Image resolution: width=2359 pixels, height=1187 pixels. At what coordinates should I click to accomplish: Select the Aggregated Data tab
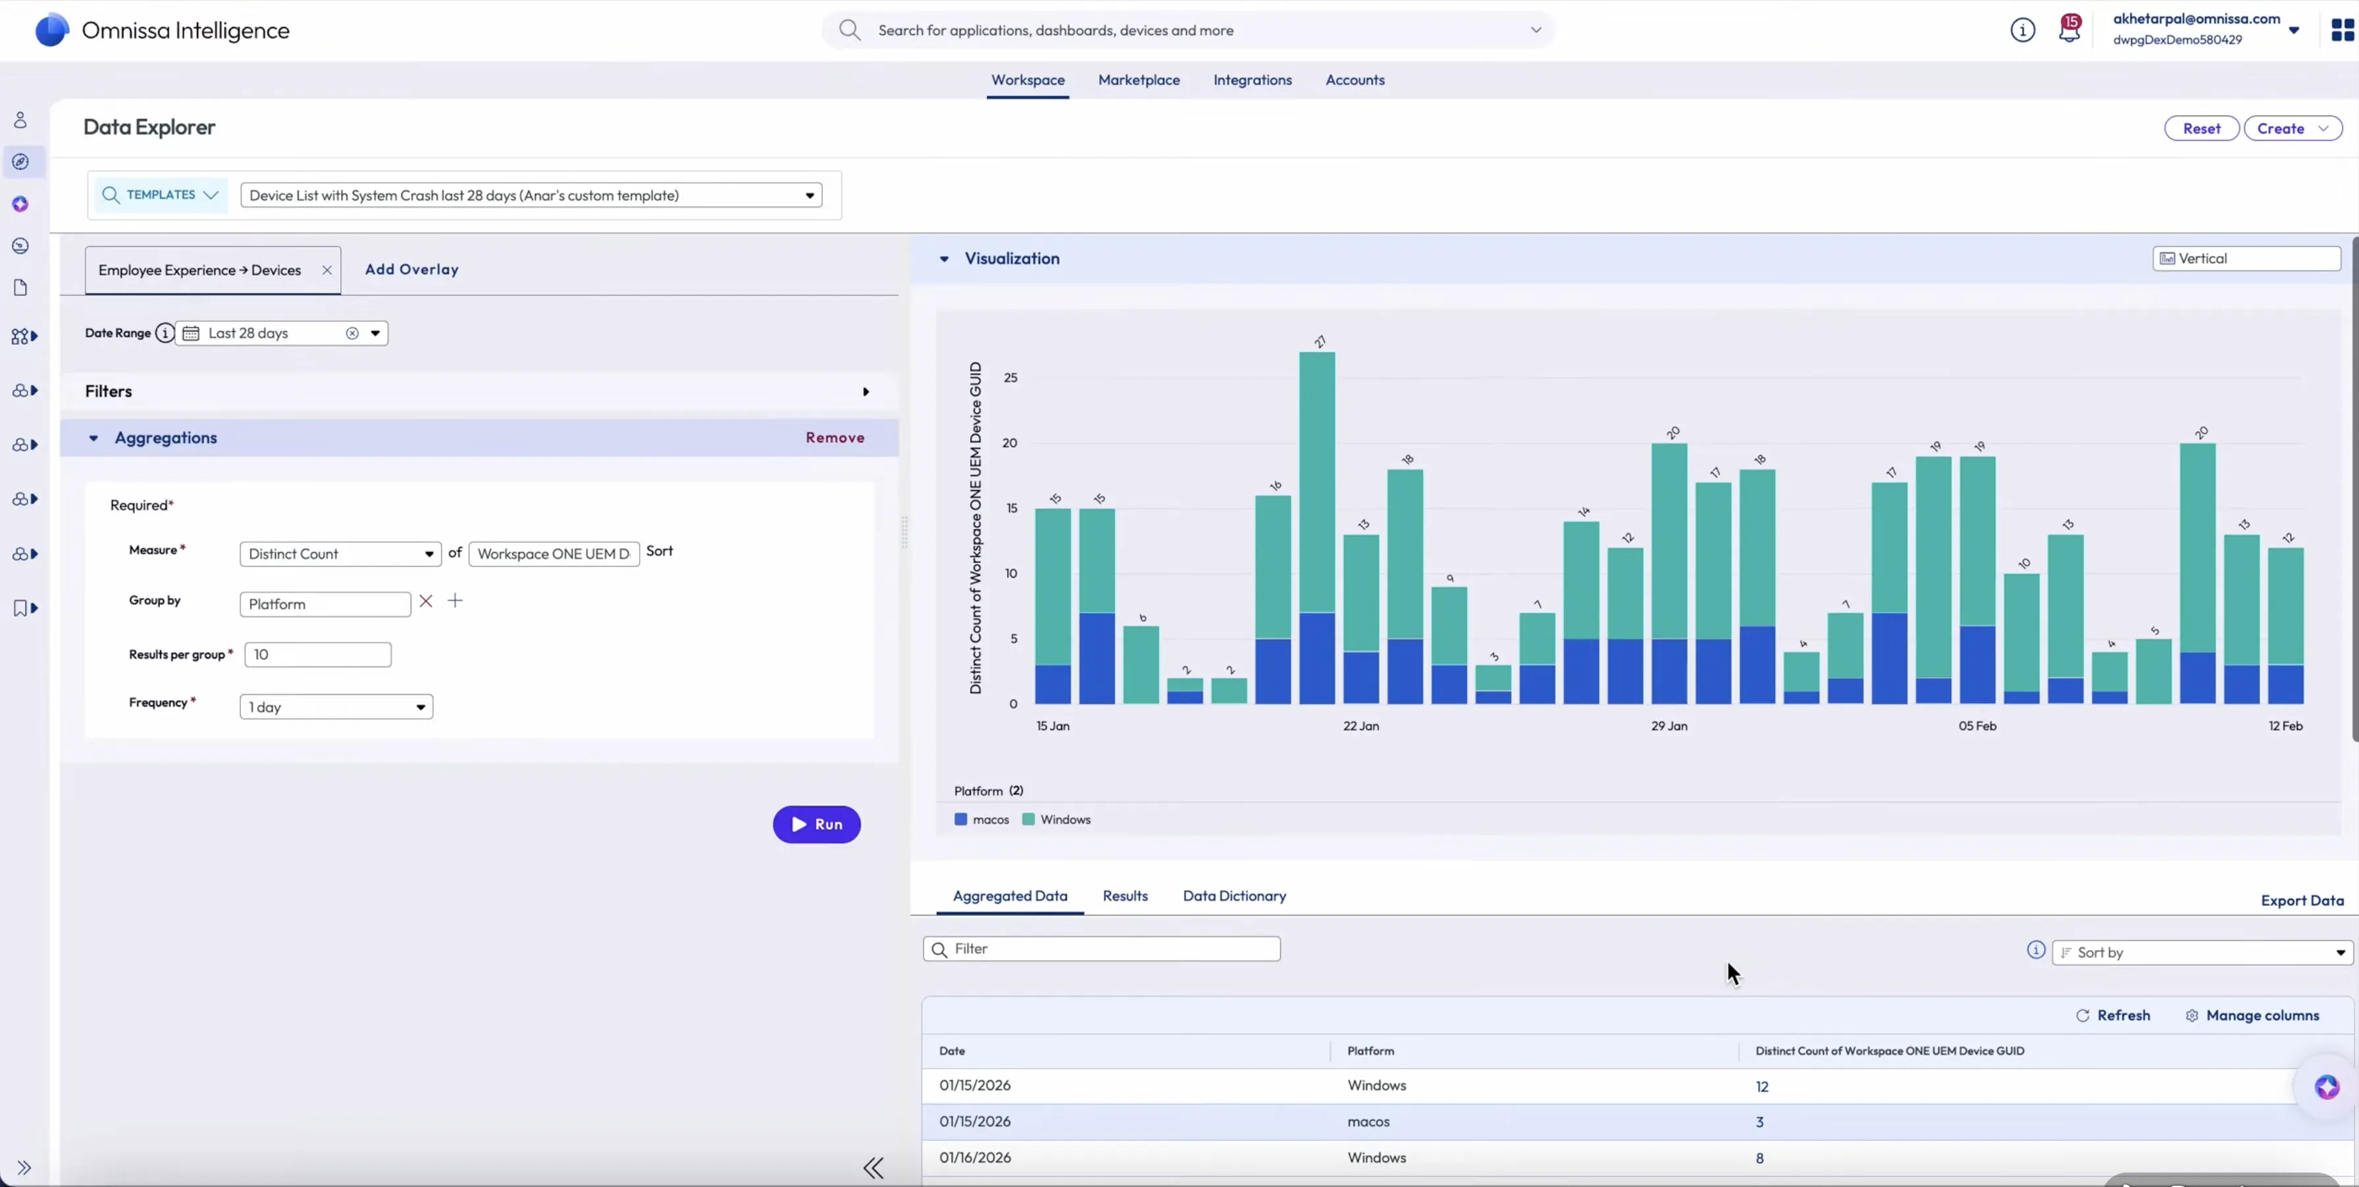click(1010, 896)
